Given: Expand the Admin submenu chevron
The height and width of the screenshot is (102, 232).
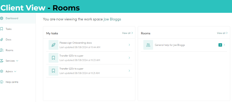Looking at the screenshot, I should 15,71.
